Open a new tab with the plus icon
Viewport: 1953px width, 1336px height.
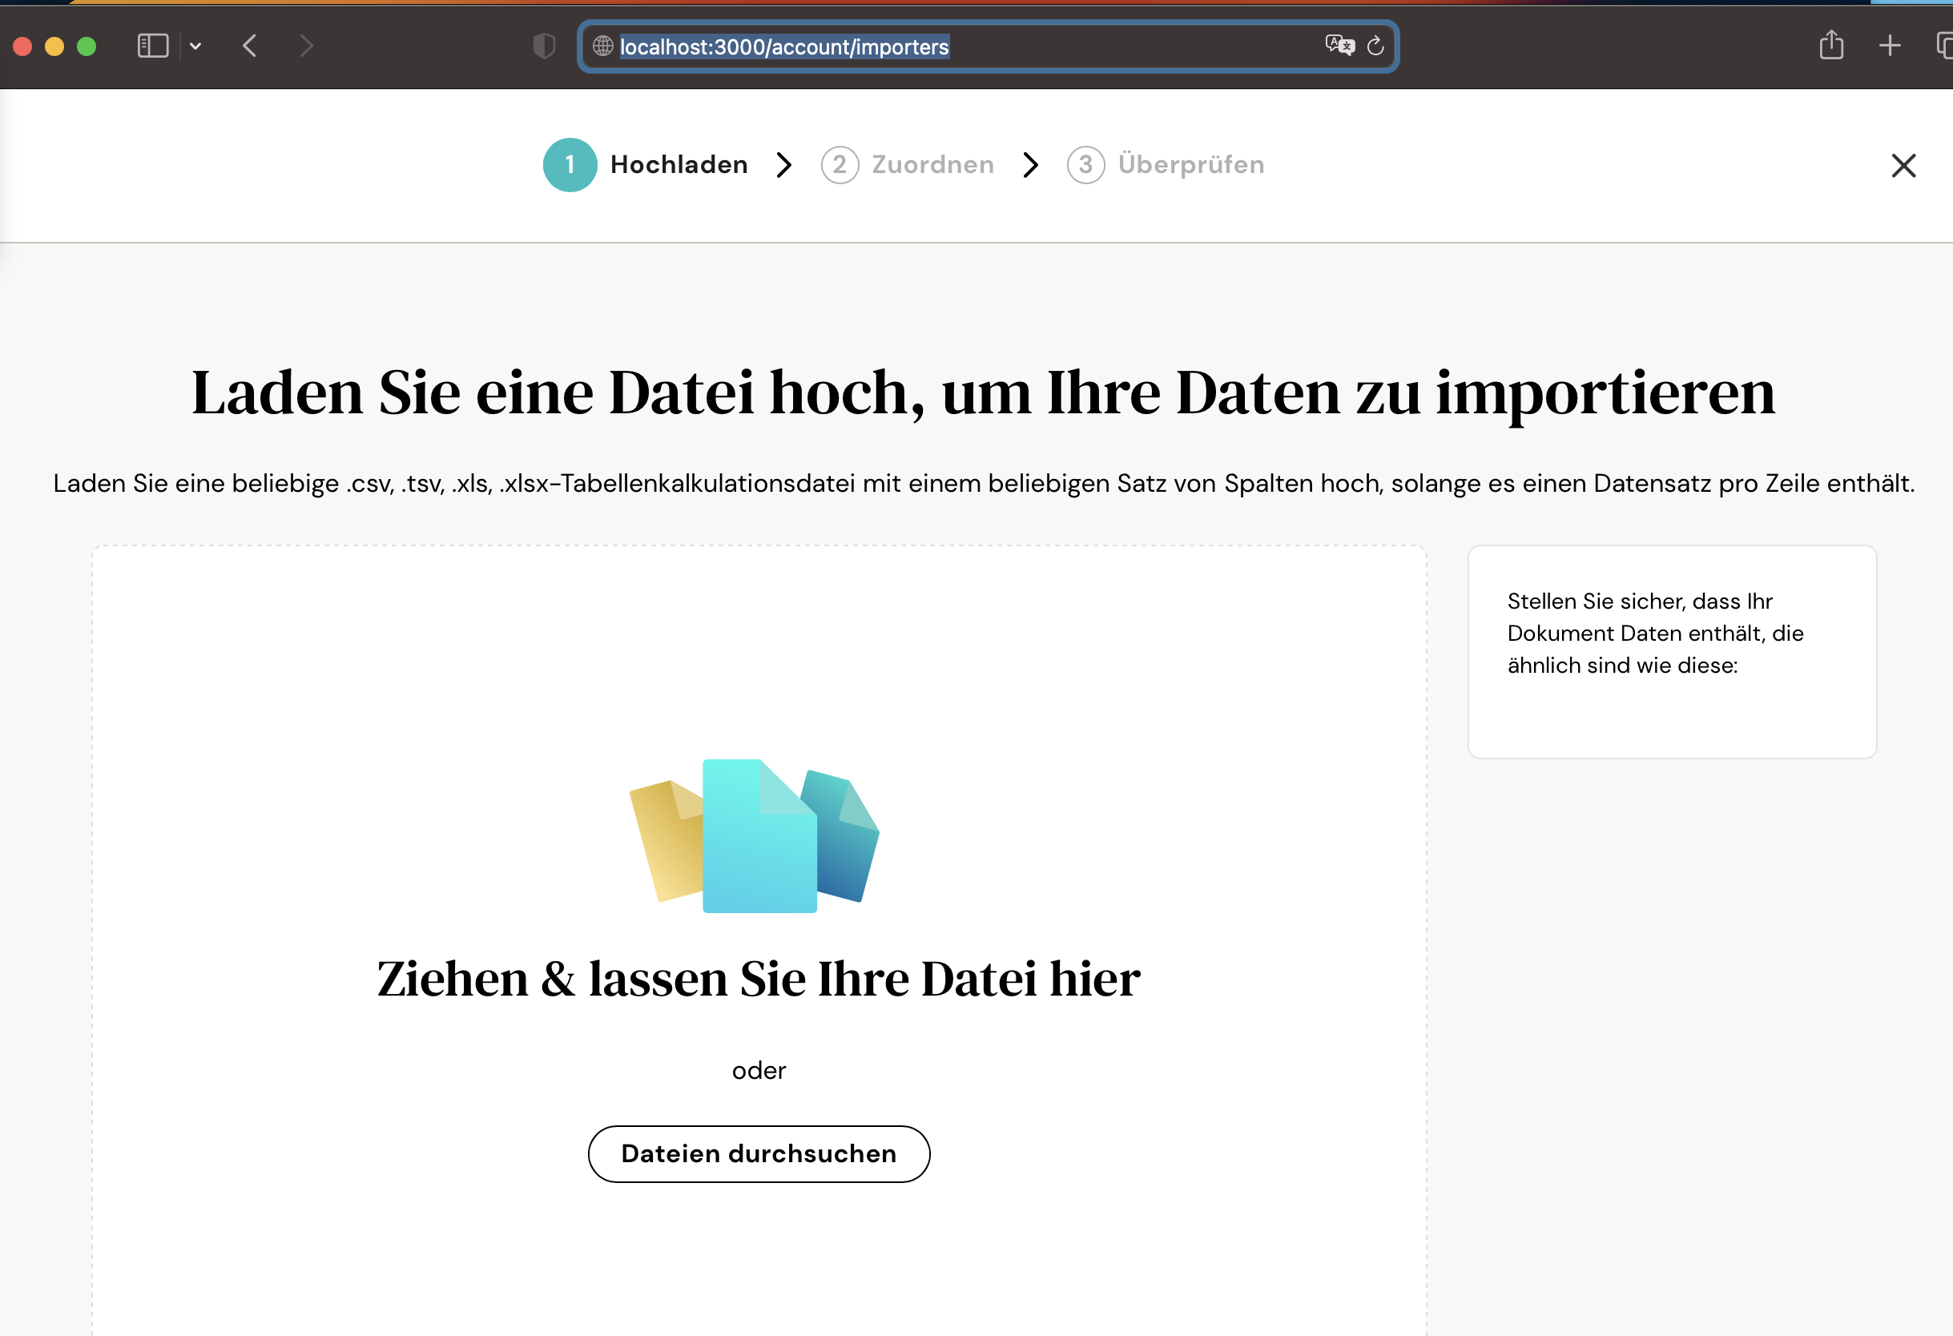(1889, 46)
